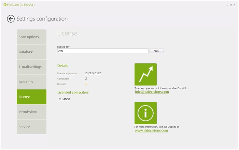Click the green information icon
The image size is (239, 150).
(x=145, y=113)
